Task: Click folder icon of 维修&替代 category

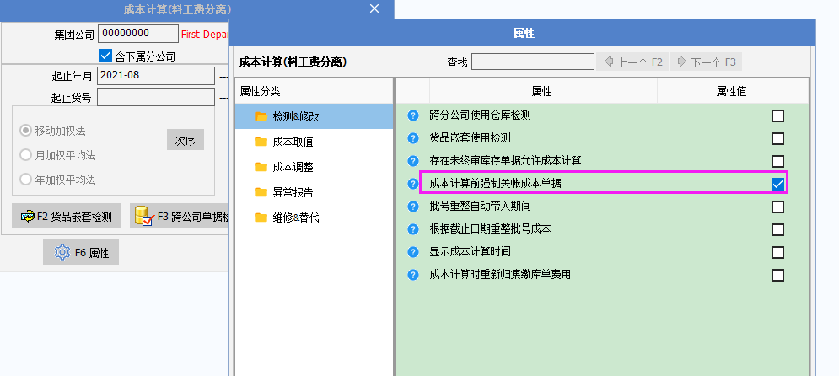Action: coord(261,218)
